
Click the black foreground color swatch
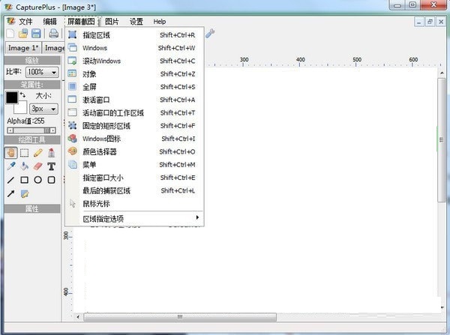[x=12, y=97]
